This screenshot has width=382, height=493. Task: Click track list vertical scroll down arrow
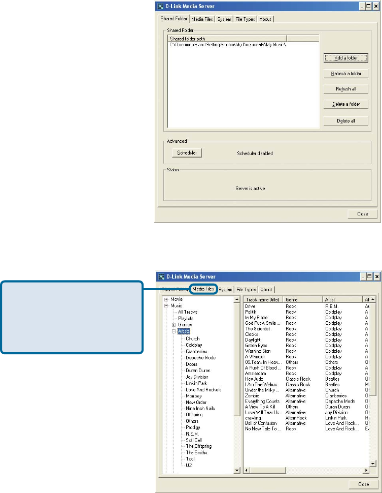pyautogui.click(x=372, y=464)
